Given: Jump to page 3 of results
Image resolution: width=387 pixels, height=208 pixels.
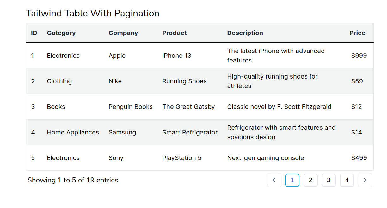Looking at the screenshot, I should pyautogui.click(x=329, y=180).
